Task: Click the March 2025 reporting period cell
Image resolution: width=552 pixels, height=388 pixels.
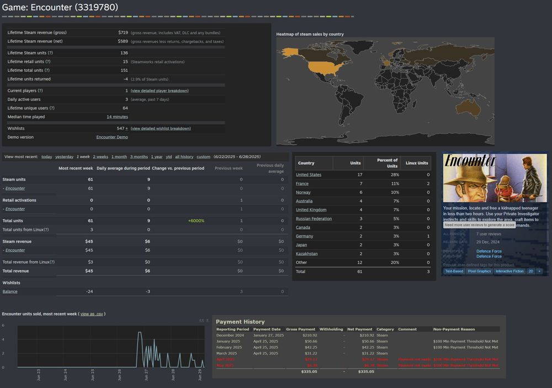Action: click(x=227, y=353)
